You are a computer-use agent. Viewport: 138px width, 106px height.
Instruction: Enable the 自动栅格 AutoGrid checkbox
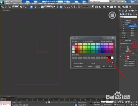[x=124, y=22]
